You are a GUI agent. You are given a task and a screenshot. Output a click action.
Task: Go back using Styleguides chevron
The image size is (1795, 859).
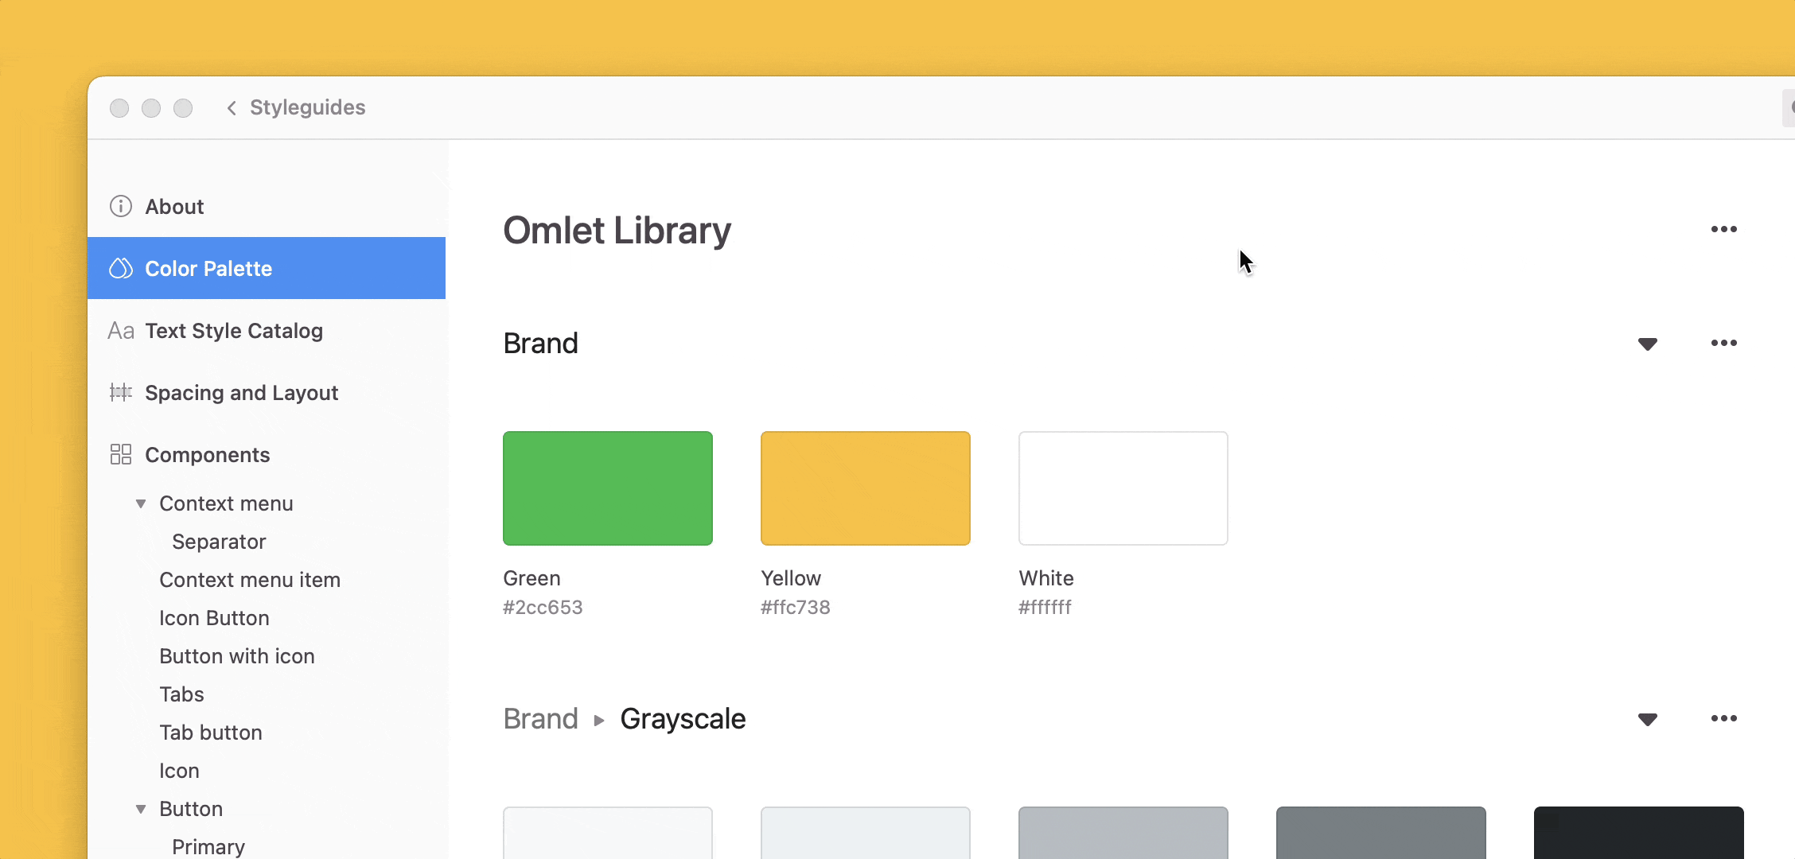pyautogui.click(x=232, y=107)
